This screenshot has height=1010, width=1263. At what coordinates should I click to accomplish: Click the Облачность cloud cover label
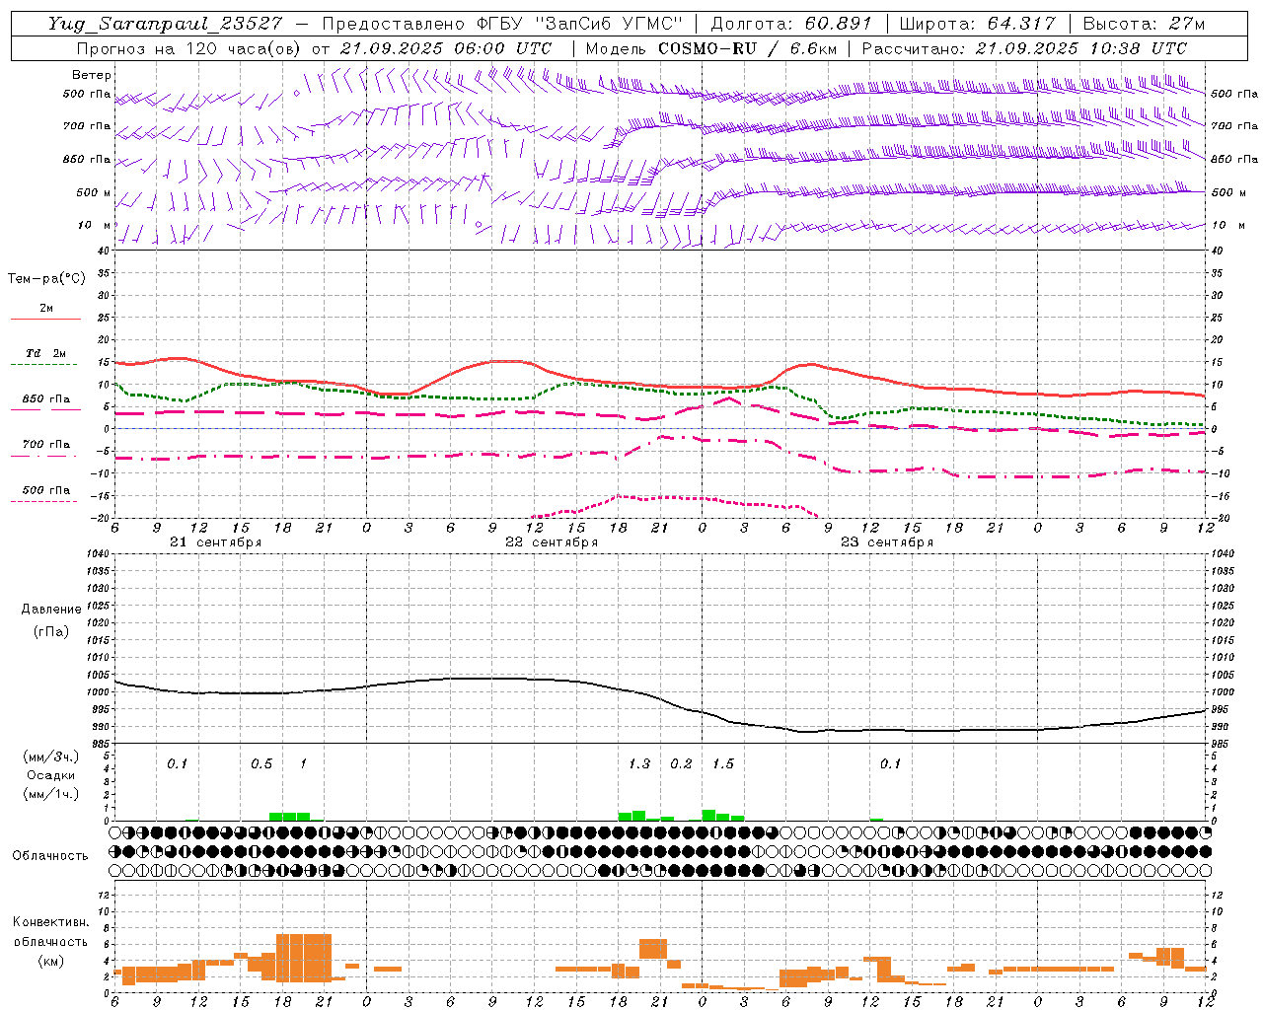[50, 856]
